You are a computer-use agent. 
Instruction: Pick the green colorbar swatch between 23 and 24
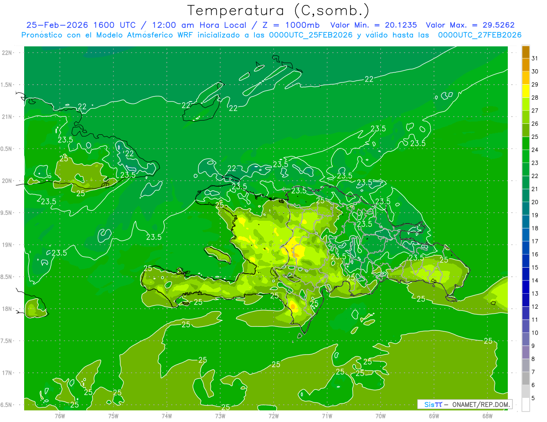click(x=526, y=157)
